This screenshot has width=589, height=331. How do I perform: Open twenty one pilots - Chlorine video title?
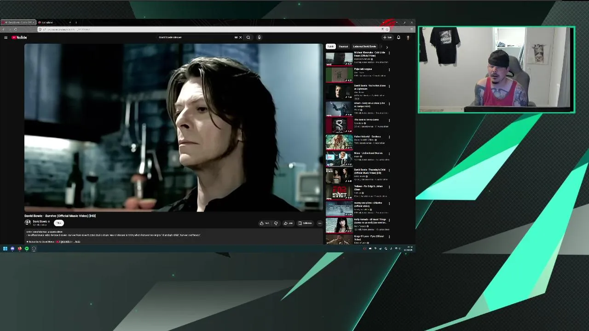click(368, 204)
